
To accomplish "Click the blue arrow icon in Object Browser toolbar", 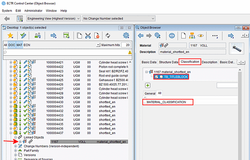I will [x=231, y=36].
